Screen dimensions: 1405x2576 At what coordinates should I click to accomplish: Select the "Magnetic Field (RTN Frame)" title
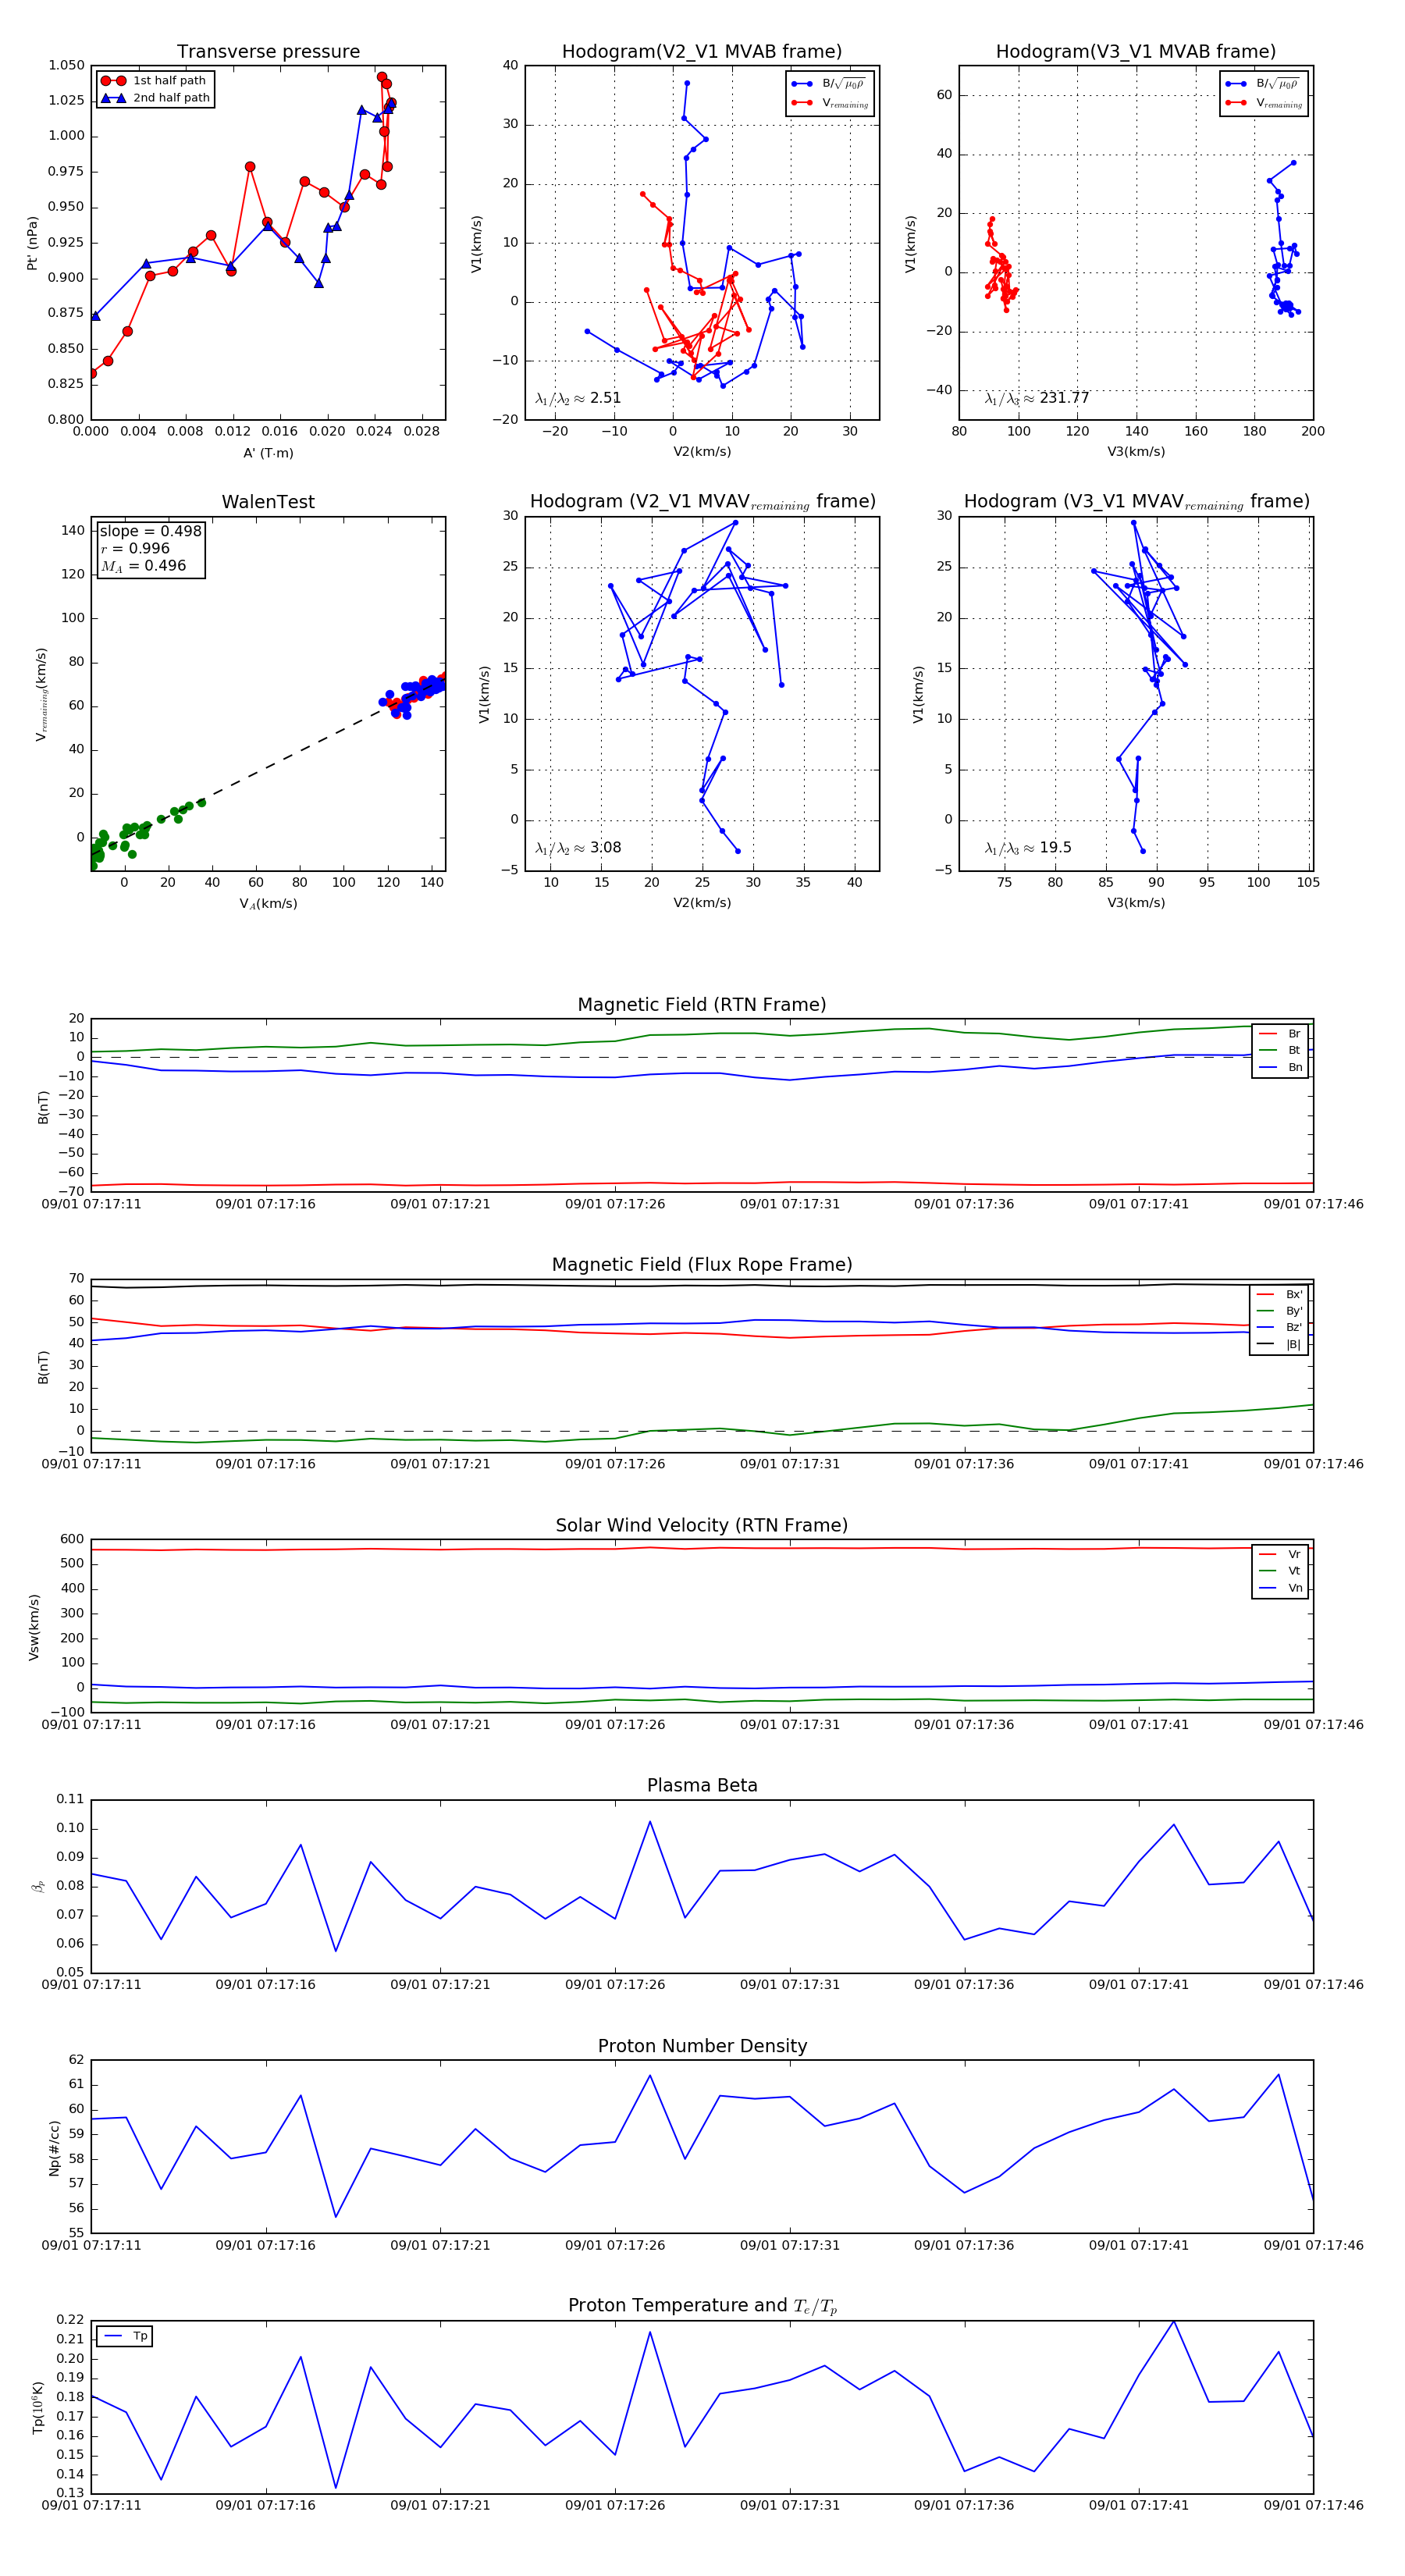702,1005
